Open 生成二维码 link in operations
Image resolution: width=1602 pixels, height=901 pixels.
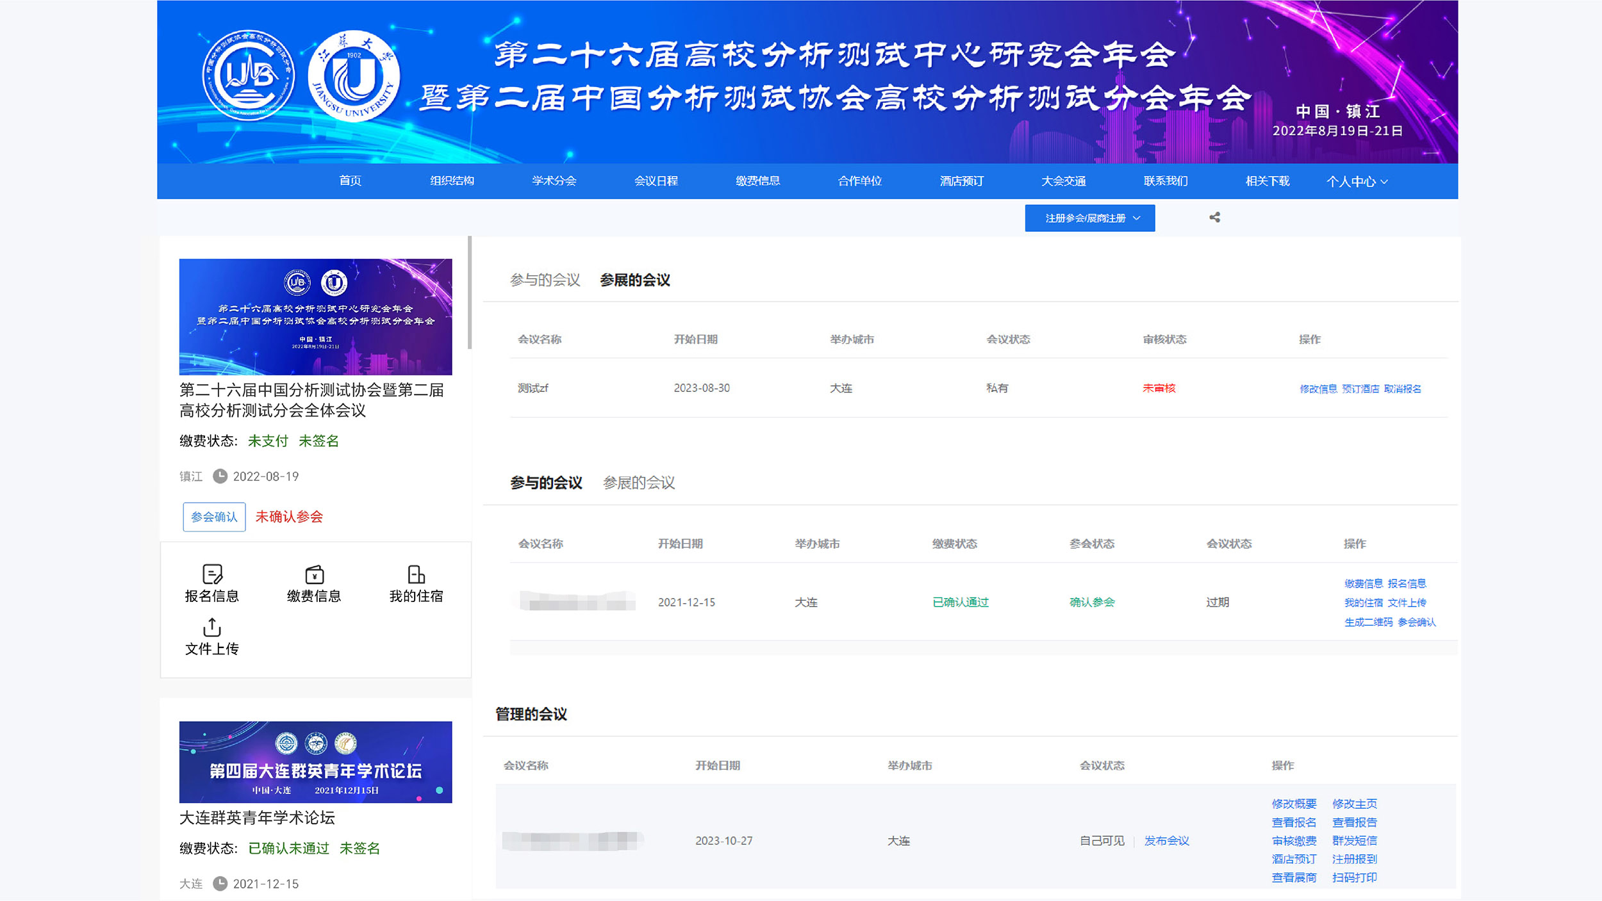pyautogui.click(x=1368, y=622)
